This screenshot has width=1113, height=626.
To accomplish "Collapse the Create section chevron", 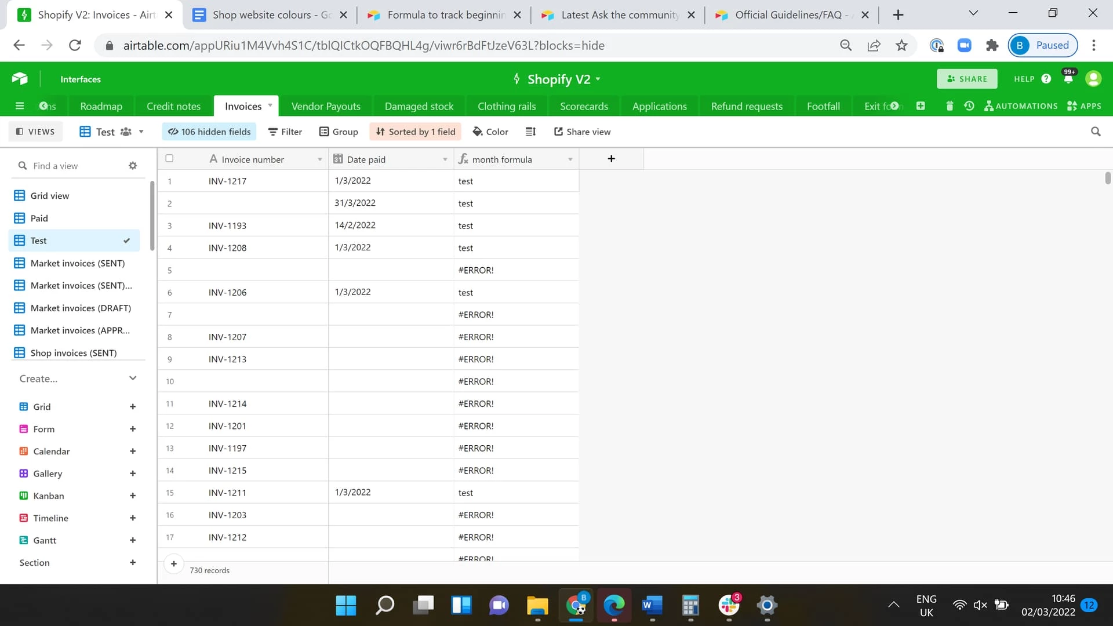I will [x=133, y=378].
